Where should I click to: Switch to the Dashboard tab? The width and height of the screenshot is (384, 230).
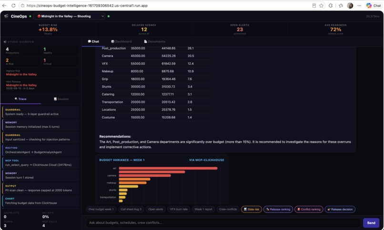click(121, 41)
